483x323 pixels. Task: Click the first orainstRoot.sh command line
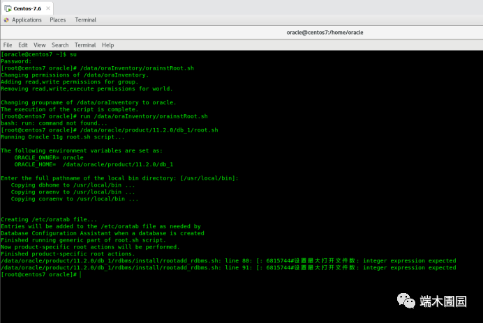(x=97, y=68)
